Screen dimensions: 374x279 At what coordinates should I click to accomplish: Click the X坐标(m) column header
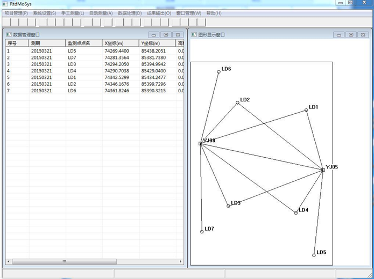pyautogui.click(x=114, y=43)
